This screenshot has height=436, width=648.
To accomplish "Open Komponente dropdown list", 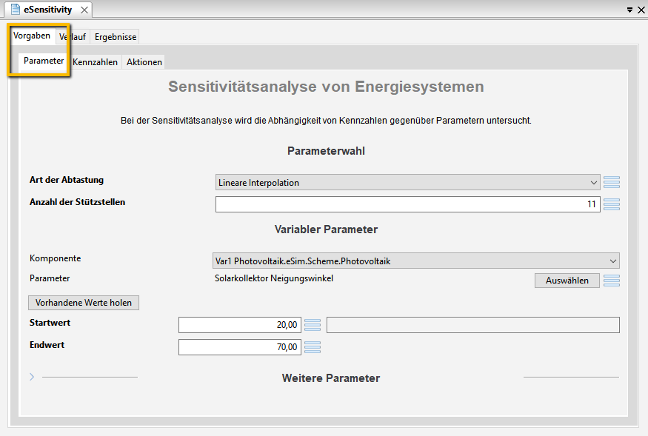I will point(415,261).
